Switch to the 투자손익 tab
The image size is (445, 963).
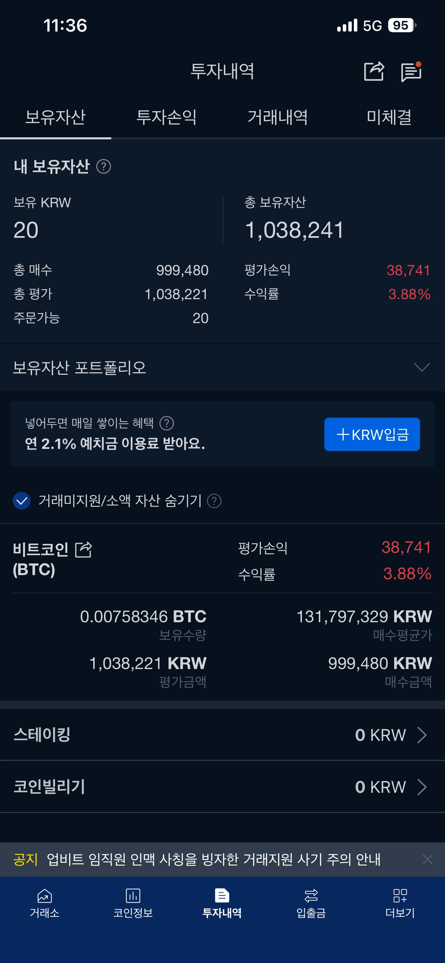[x=167, y=118]
